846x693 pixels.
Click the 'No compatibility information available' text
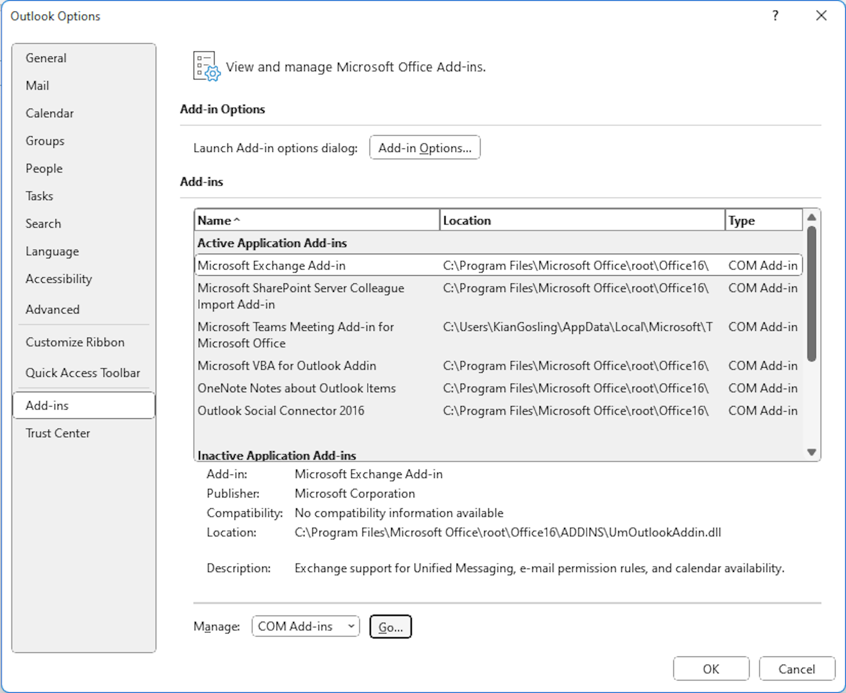pyautogui.click(x=399, y=513)
